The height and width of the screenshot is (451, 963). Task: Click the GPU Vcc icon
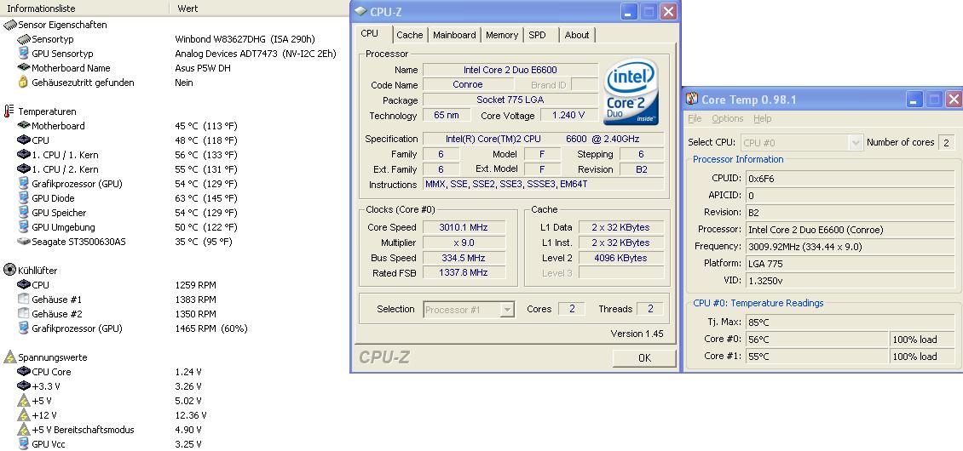tap(24, 444)
